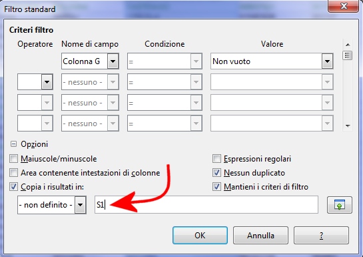The width and height of the screenshot is (363, 257).
Task: Click the S1 destination input field
Action: tap(206, 205)
